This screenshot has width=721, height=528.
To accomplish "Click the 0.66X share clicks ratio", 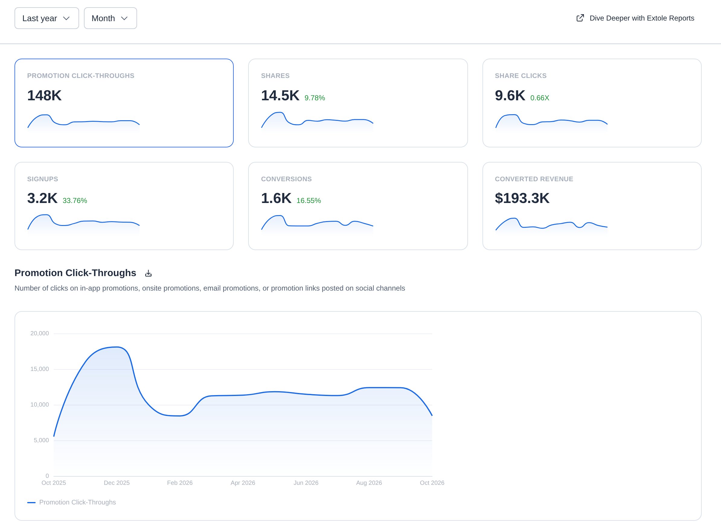I will pyautogui.click(x=540, y=98).
